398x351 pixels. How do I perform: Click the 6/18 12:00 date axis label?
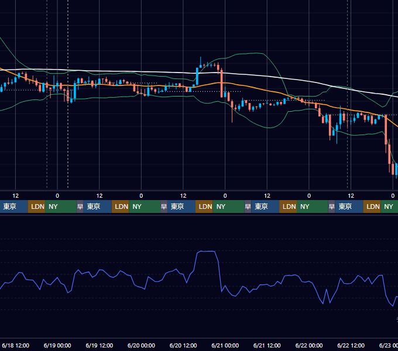click(x=15, y=345)
